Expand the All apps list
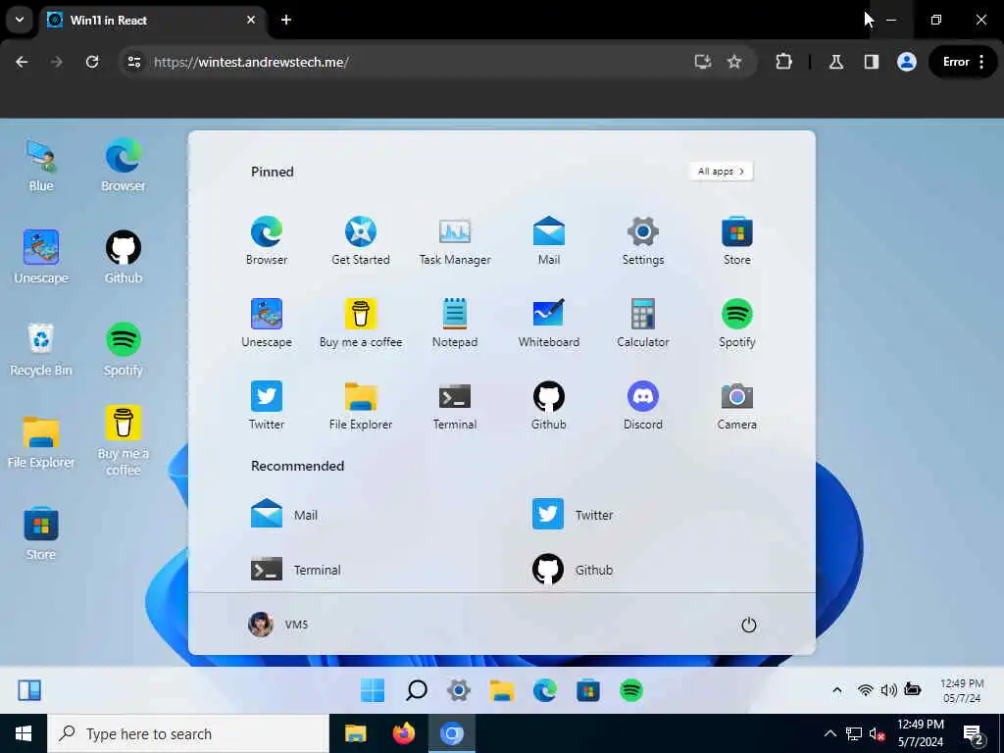 pos(721,171)
